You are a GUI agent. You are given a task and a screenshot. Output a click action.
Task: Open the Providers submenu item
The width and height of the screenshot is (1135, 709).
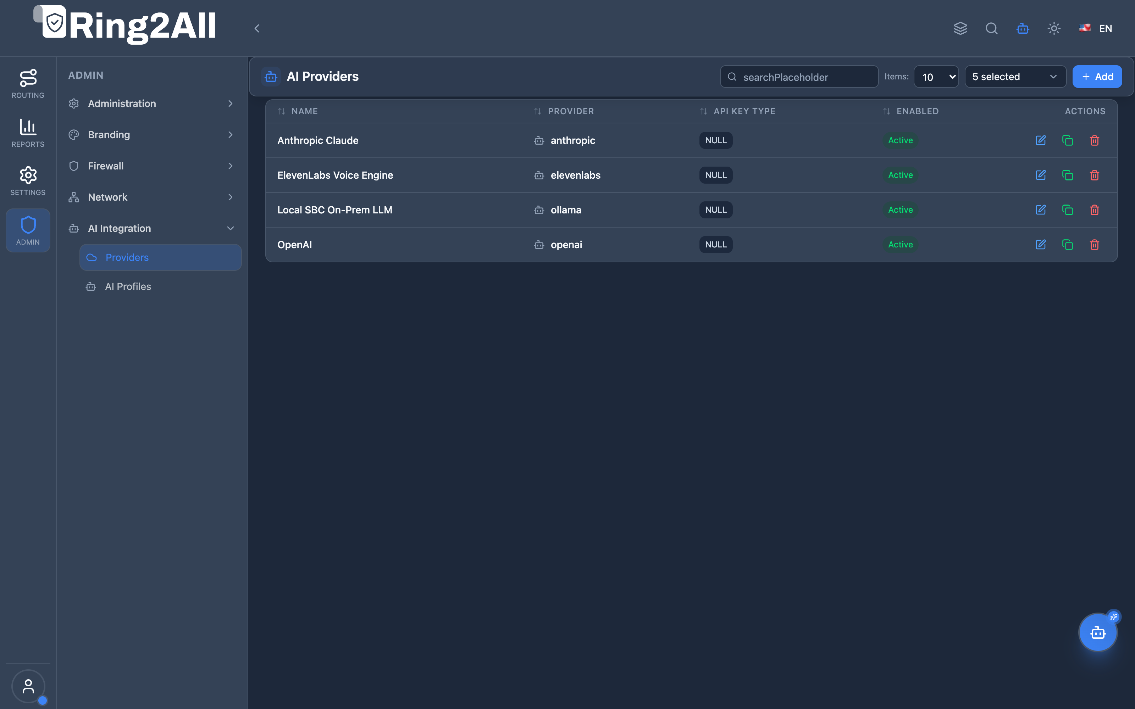tap(160, 257)
